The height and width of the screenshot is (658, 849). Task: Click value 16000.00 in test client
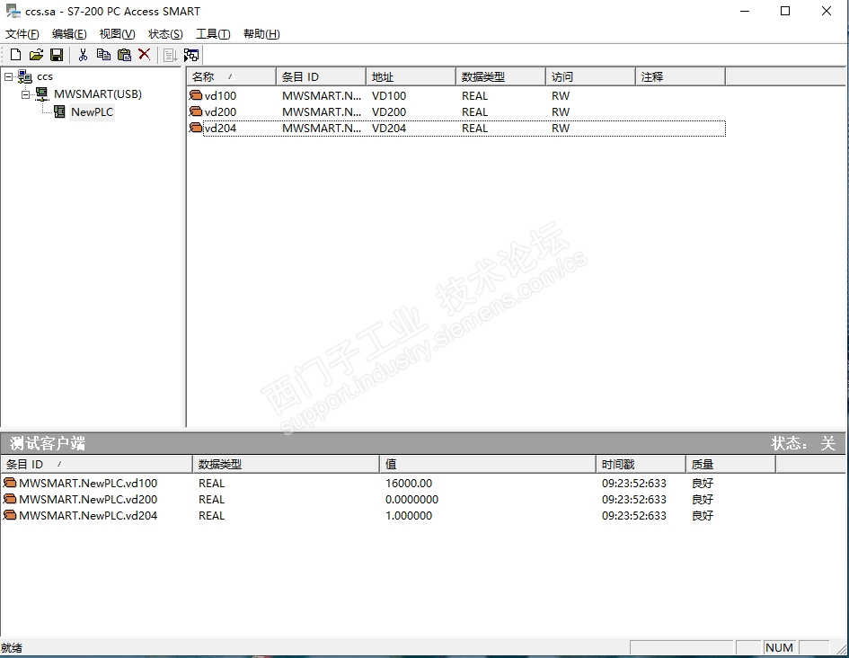[409, 483]
